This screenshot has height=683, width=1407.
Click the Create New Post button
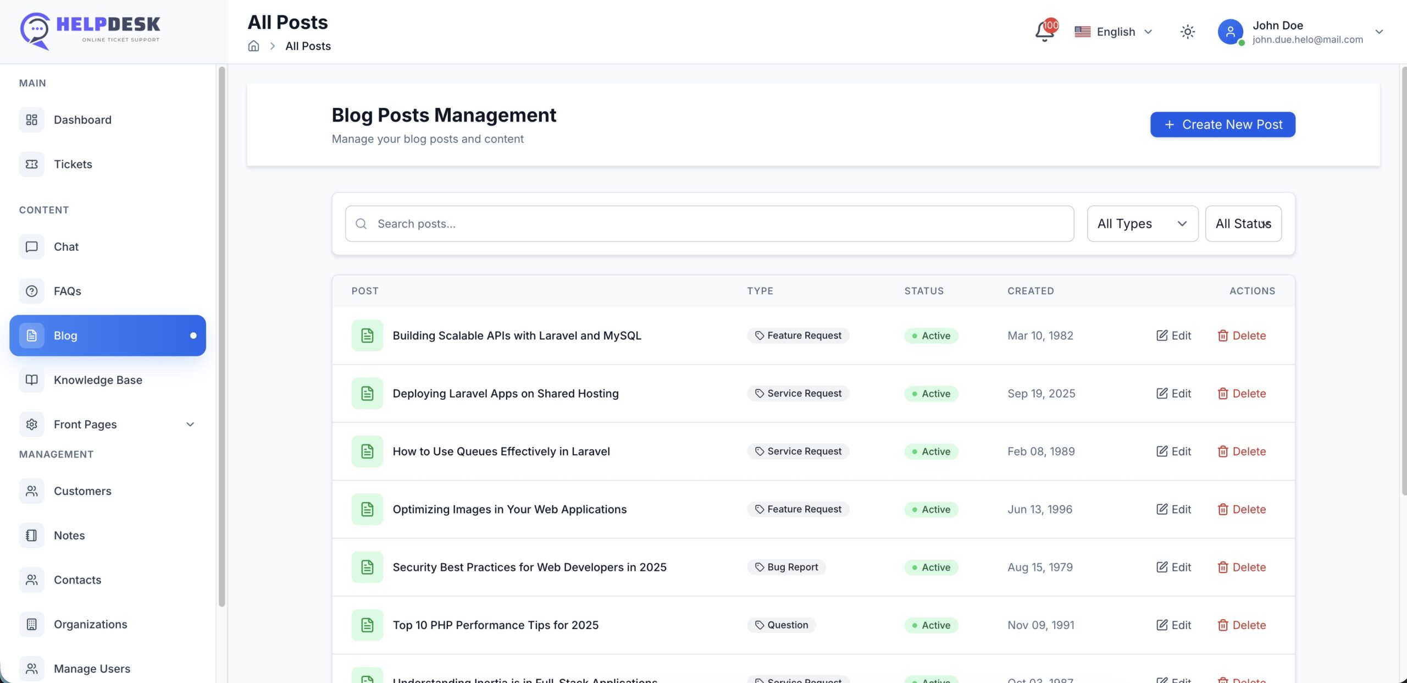click(x=1222, y=125)
